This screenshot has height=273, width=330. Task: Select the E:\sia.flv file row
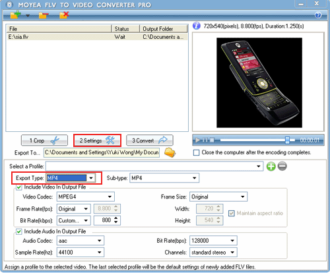coord(97,37)
